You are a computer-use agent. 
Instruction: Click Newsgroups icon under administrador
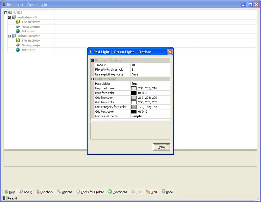coord(18,45)
